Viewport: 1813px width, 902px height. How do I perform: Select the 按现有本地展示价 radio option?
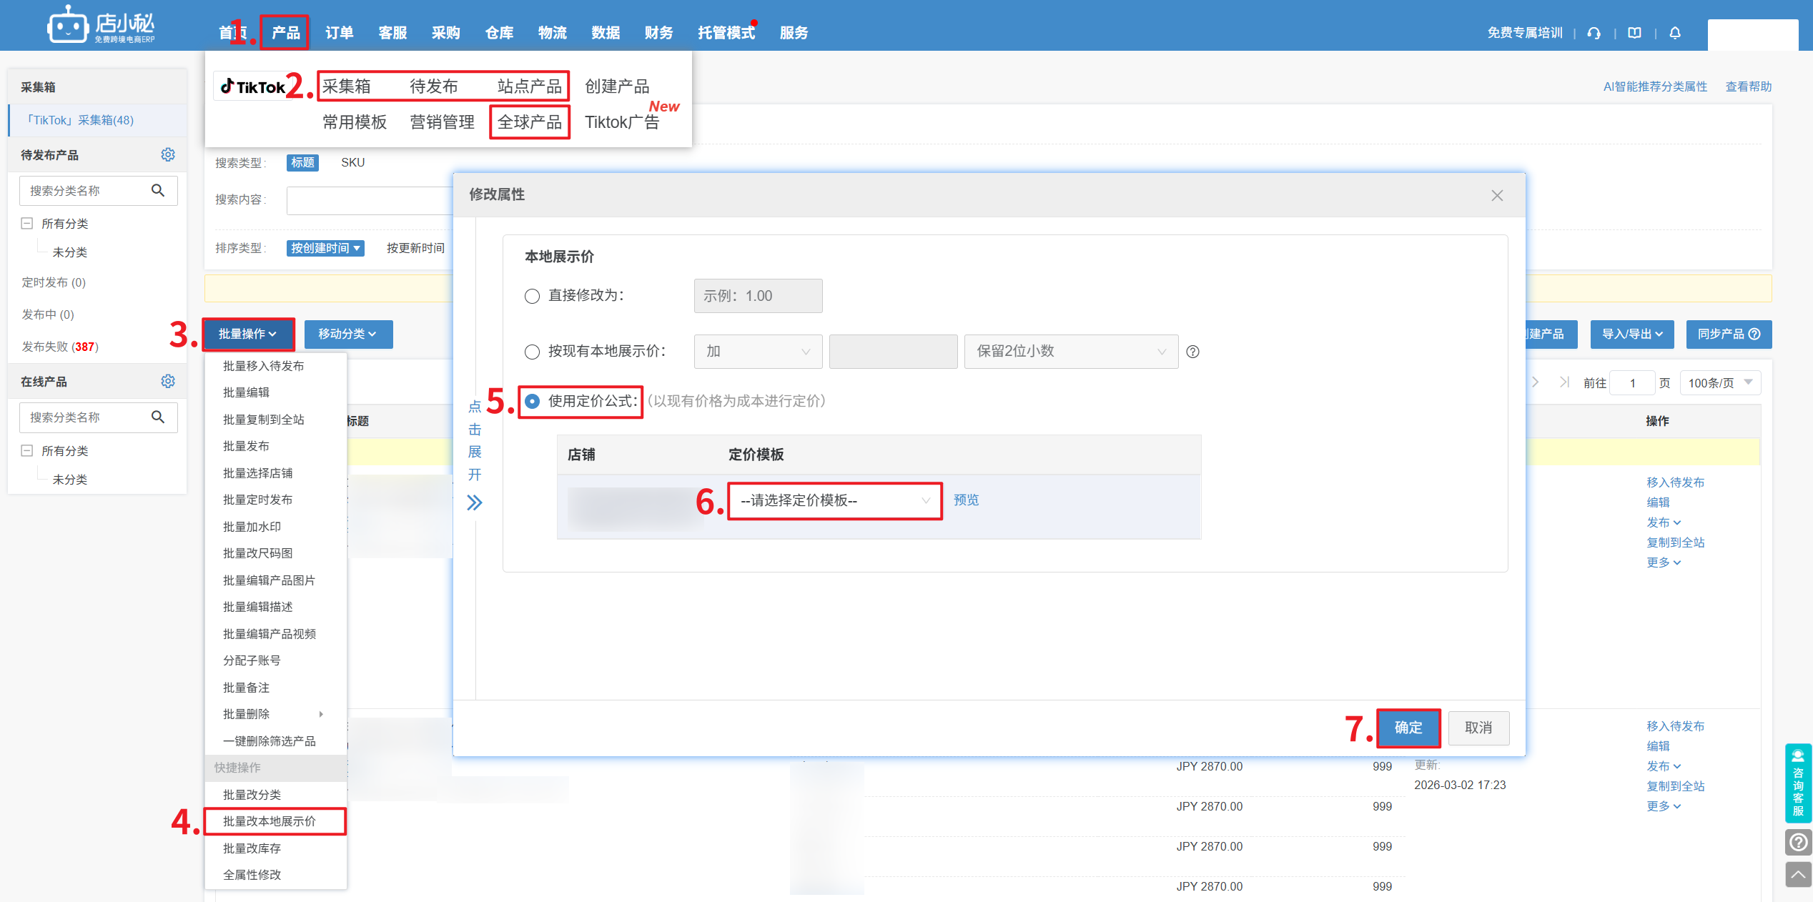click(x=532, y=352)
